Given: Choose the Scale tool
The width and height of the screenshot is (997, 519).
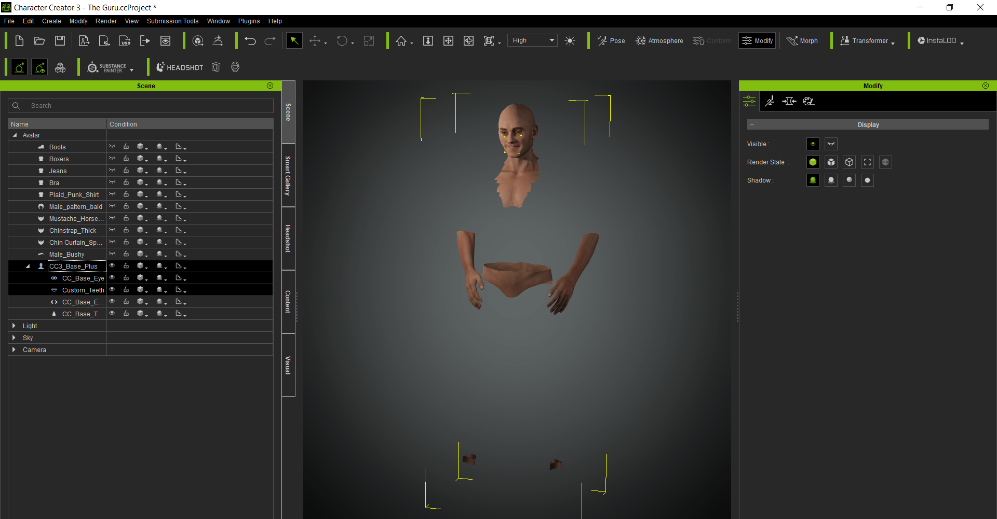Looking at the screenshot, I should tap(369, 41).
